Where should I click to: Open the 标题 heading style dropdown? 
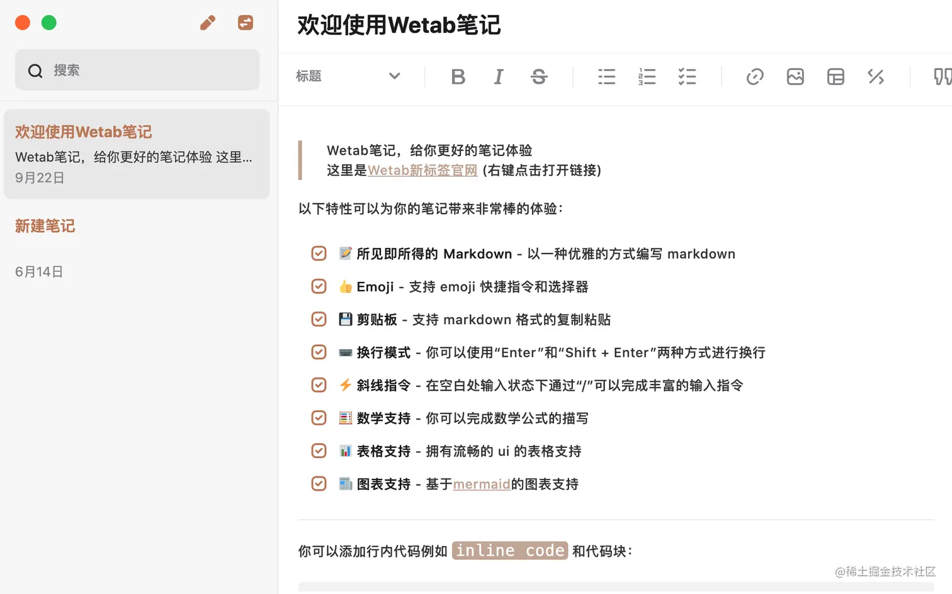pos(348,76)
